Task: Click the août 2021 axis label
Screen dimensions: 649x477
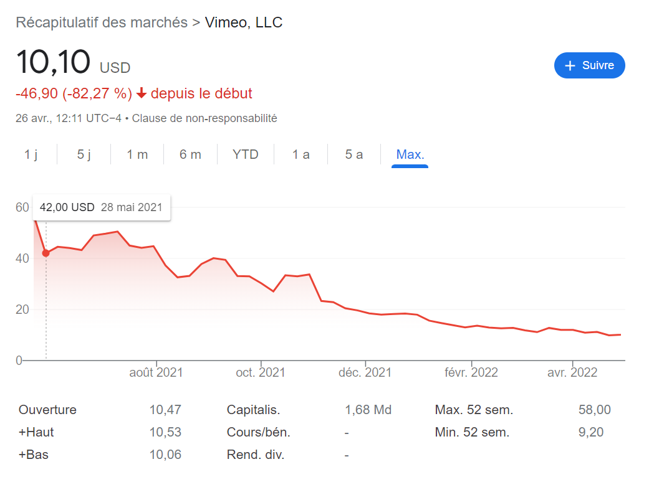Action: 156,372
